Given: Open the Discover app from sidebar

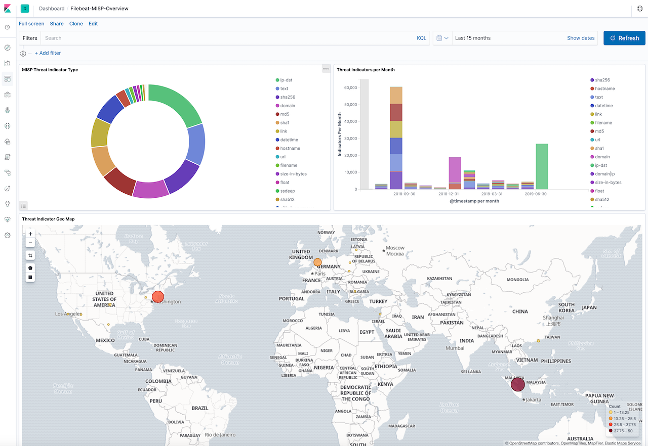Looking at the screenshot, I should [x=7, y=47].
